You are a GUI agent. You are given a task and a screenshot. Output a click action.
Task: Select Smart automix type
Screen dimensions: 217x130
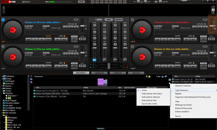(144, 90)
